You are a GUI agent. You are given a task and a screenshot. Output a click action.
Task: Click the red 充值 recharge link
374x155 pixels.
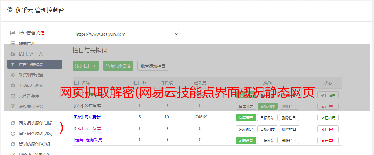(x=40, y=33)
